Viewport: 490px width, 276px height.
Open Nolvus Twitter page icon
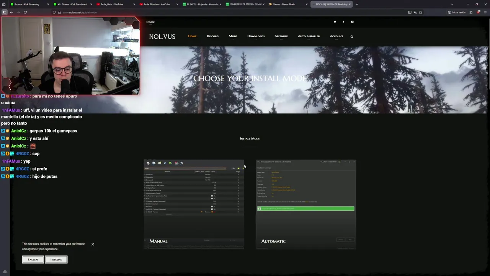coord(335,22)
